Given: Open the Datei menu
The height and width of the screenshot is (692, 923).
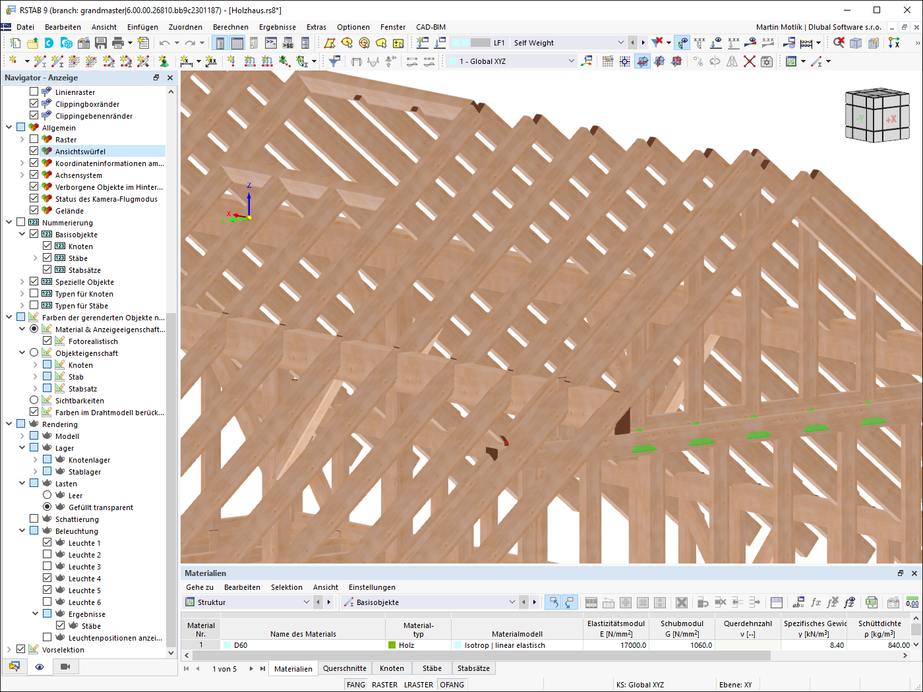Looking at the screenshot, I should 26,27.
